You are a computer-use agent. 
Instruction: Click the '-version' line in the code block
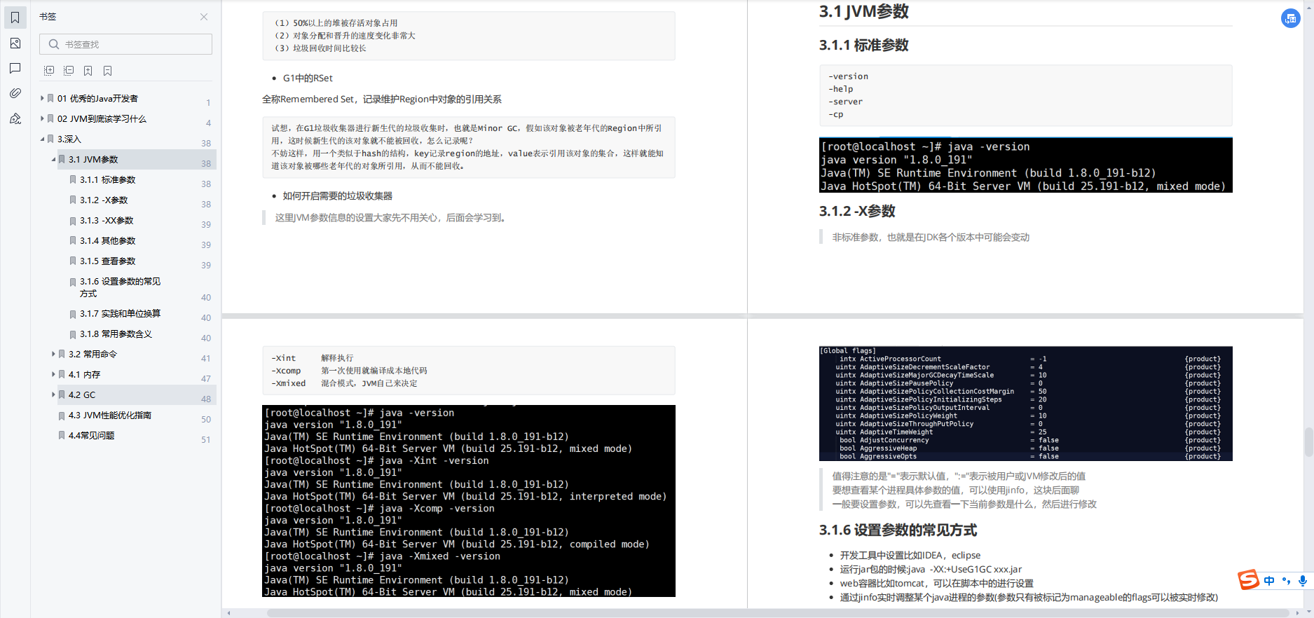pos(849,76)
